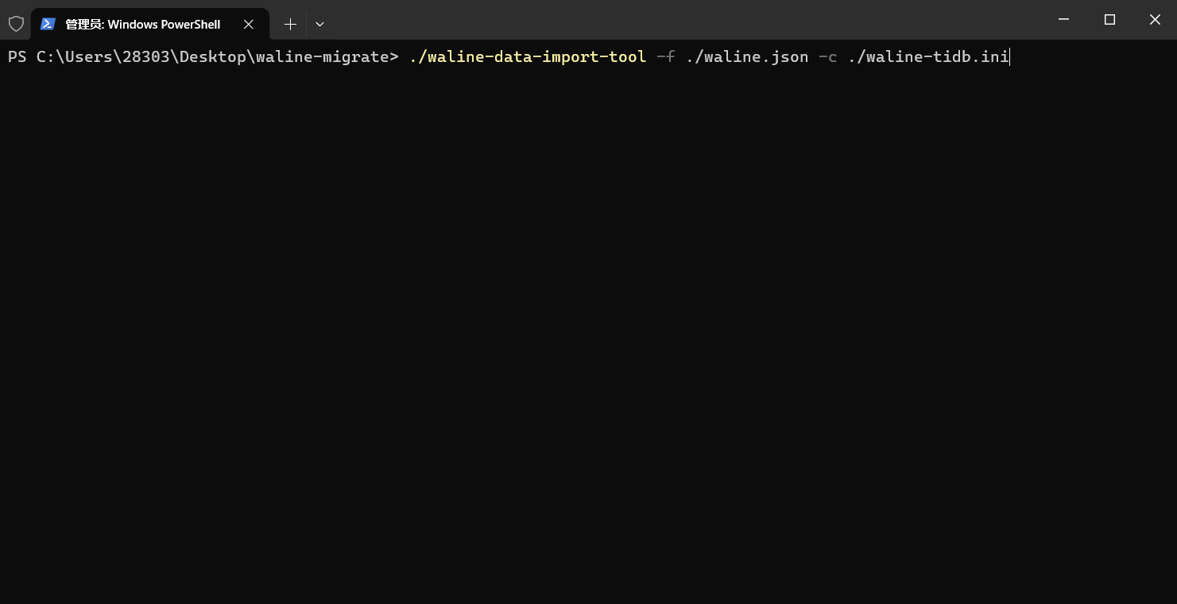Maximize the terminal window
Screen dimensions: 1177x604
pos(1109,19)
